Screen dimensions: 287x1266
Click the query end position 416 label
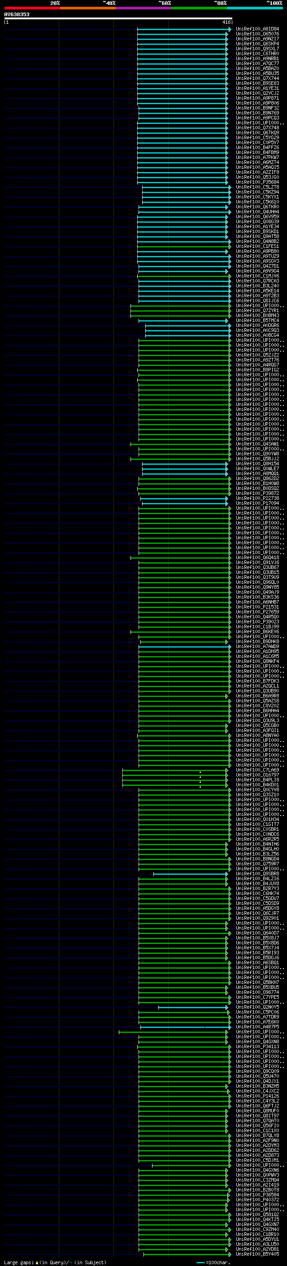point(226,22)
